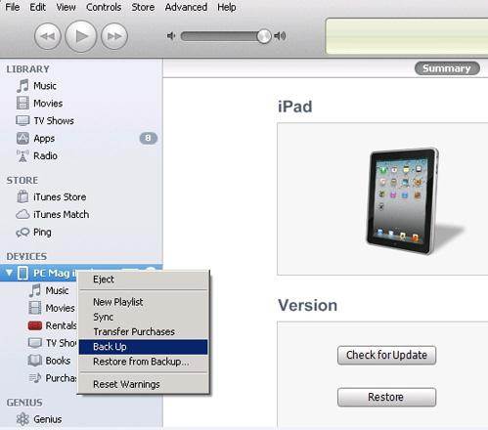The image size is (488, 430).
Task: Click the high volume speaker icon
Action: [x=280, y=36]
